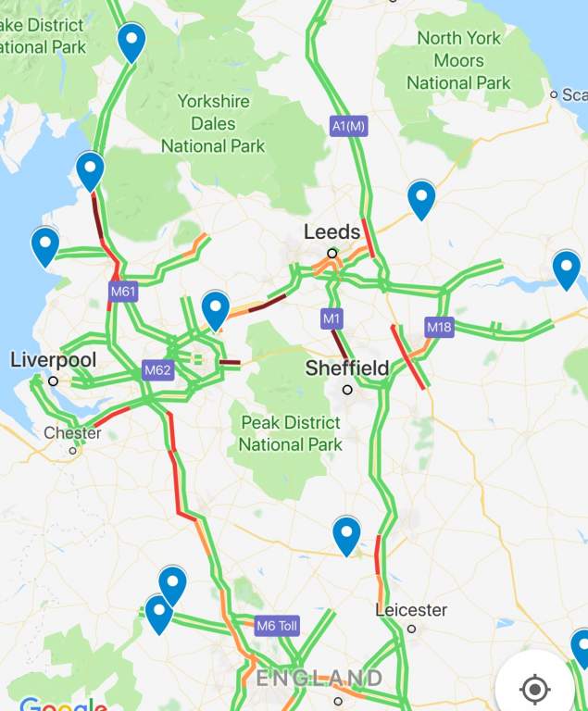588x711 pixels.
Task: Click the M6 Toll road shield
Action: [x=277, y=626]
